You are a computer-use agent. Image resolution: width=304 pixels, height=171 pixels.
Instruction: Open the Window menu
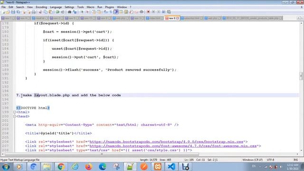point(122,7)
